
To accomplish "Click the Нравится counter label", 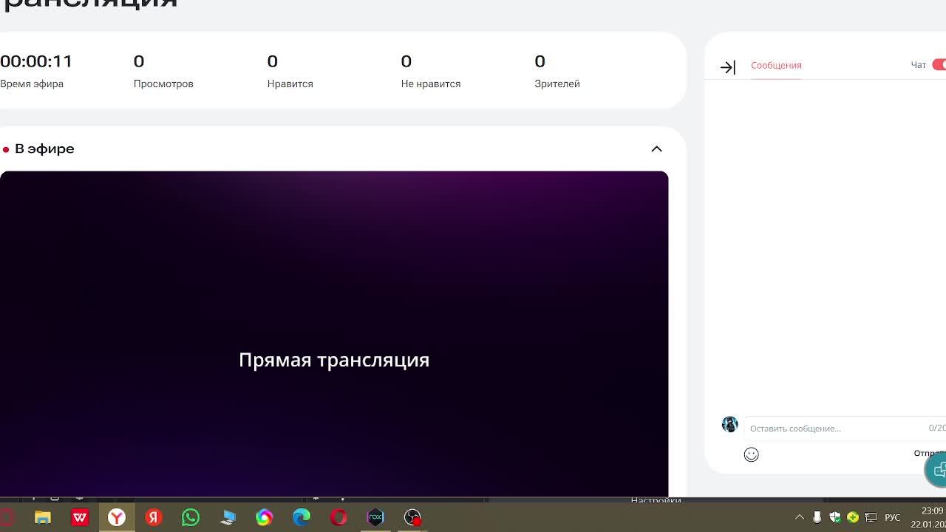I will [x=290, y=83].
